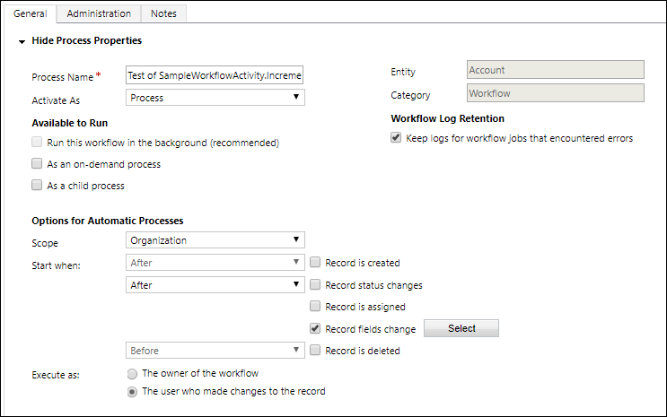The height and width of the screenshot is (417, 667).
Task: Uncheck Keep logs for workflow jobs option
Action: pos(396,138)
